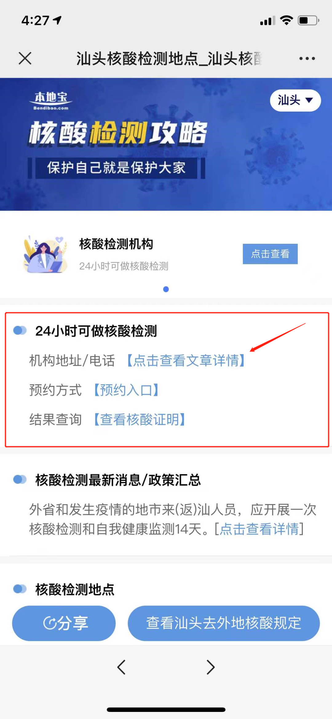
Task: Open the three-dot more options menu
Action: (307, 58)
